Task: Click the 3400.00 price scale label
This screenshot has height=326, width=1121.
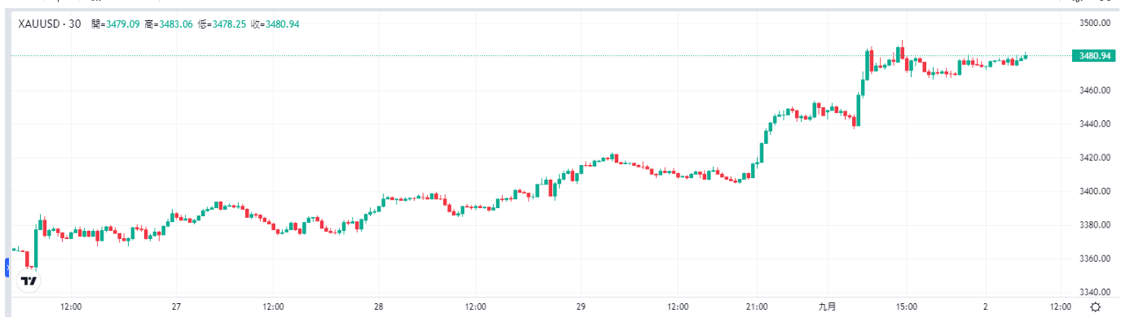Action: click(1095, 191)
